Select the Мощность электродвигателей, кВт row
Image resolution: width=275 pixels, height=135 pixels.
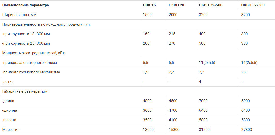[x=137, y=53]
